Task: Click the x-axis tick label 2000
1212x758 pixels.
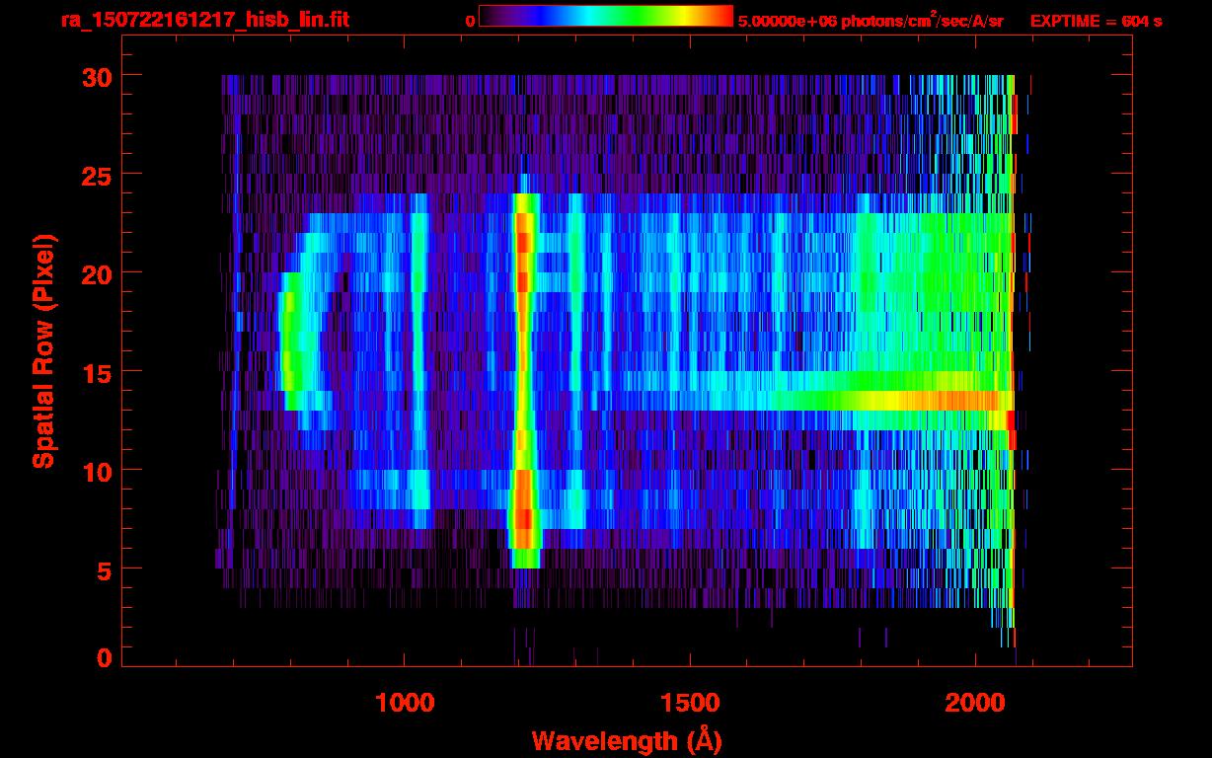Action: tap(975, 703)
